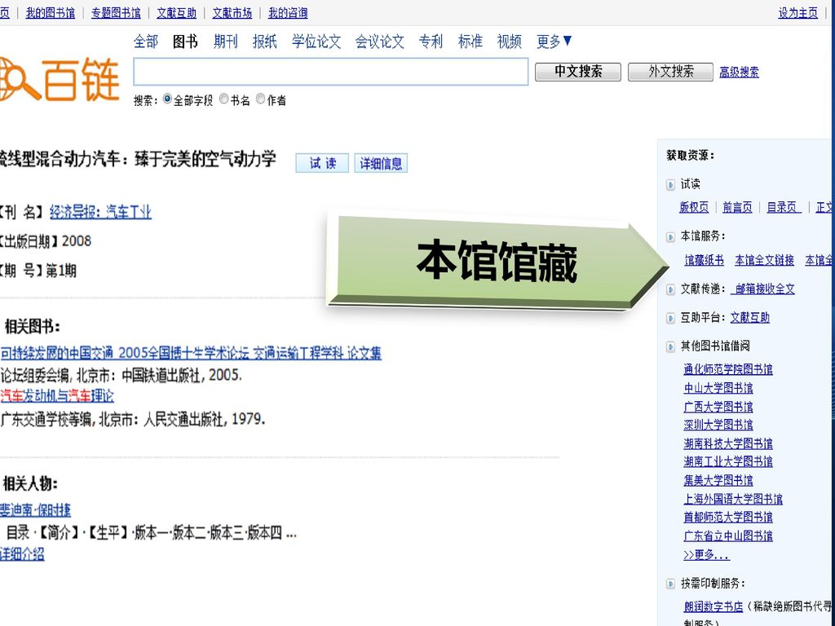Switch to the 期刊 search tab
The height and width of the screenshot is (626, 835).
[x=226, y=42]
